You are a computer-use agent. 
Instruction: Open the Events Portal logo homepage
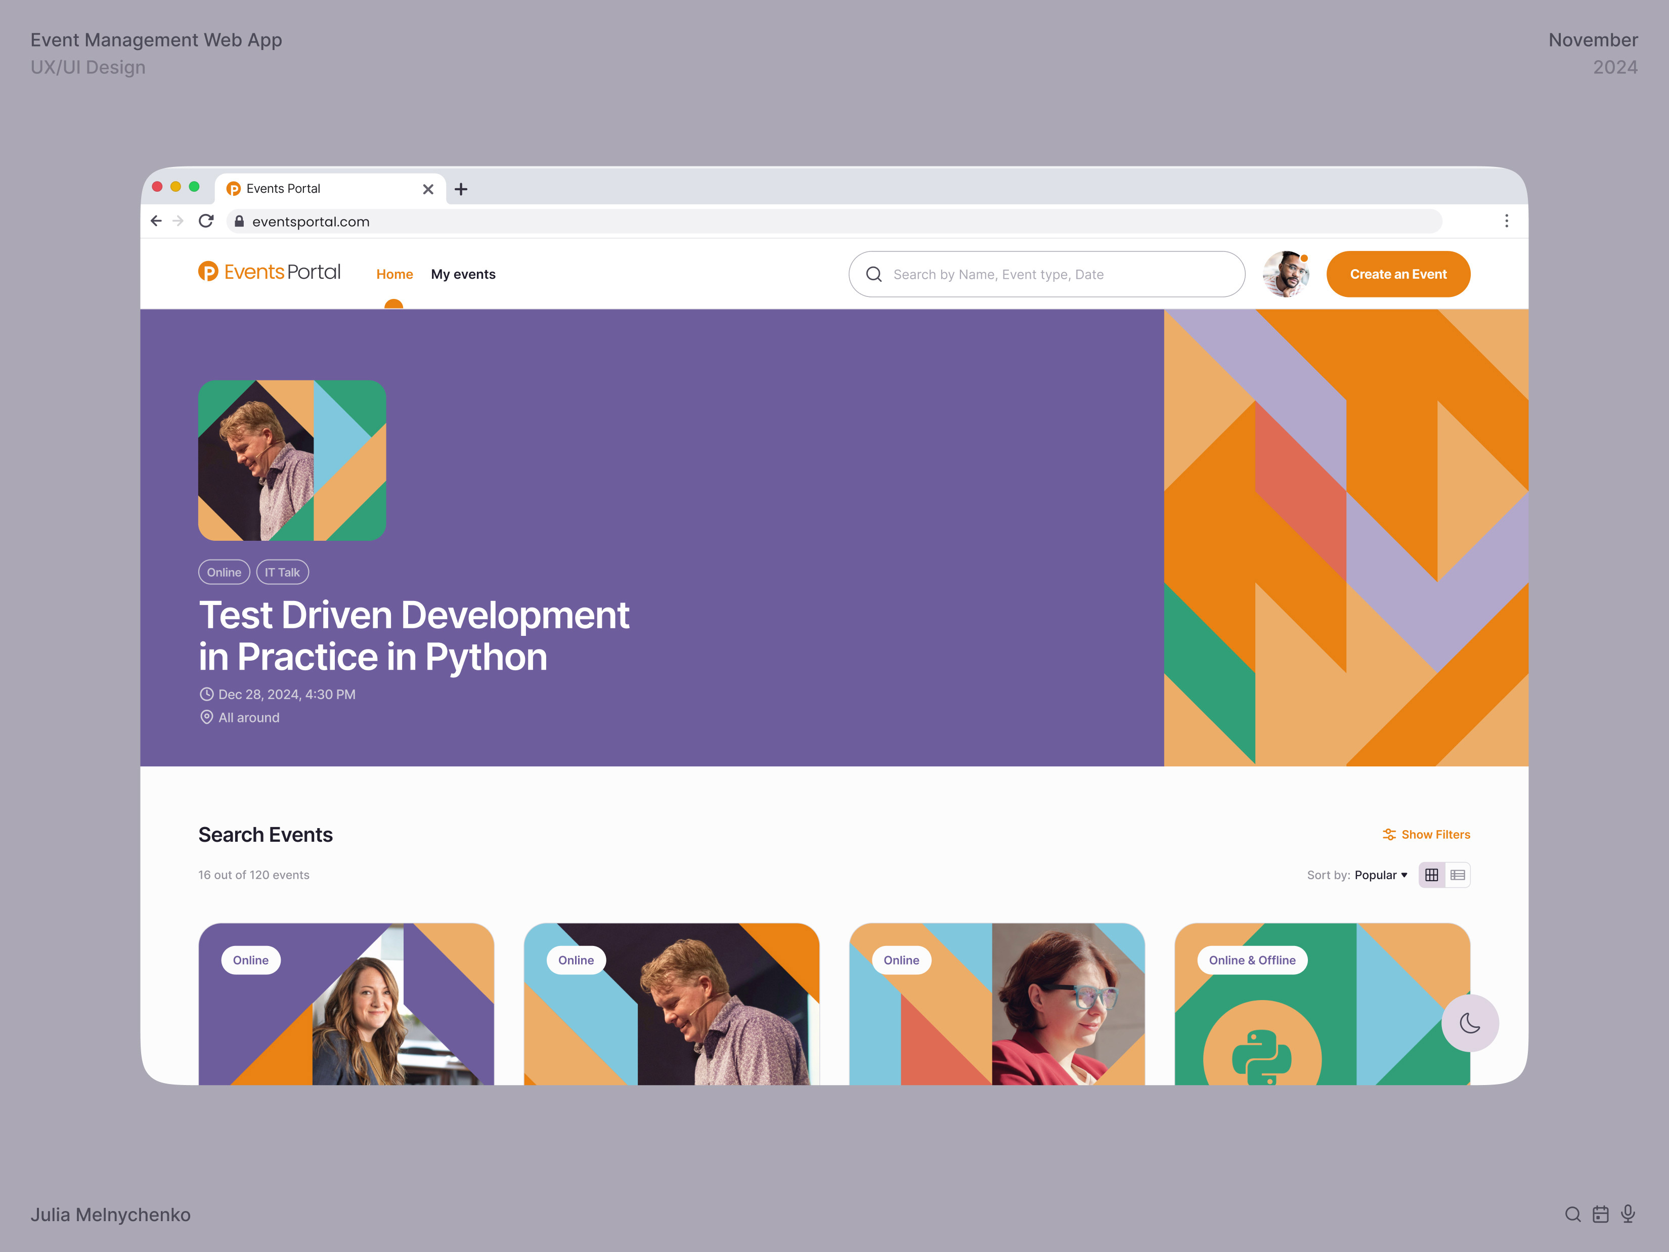[x=269, y=272]
